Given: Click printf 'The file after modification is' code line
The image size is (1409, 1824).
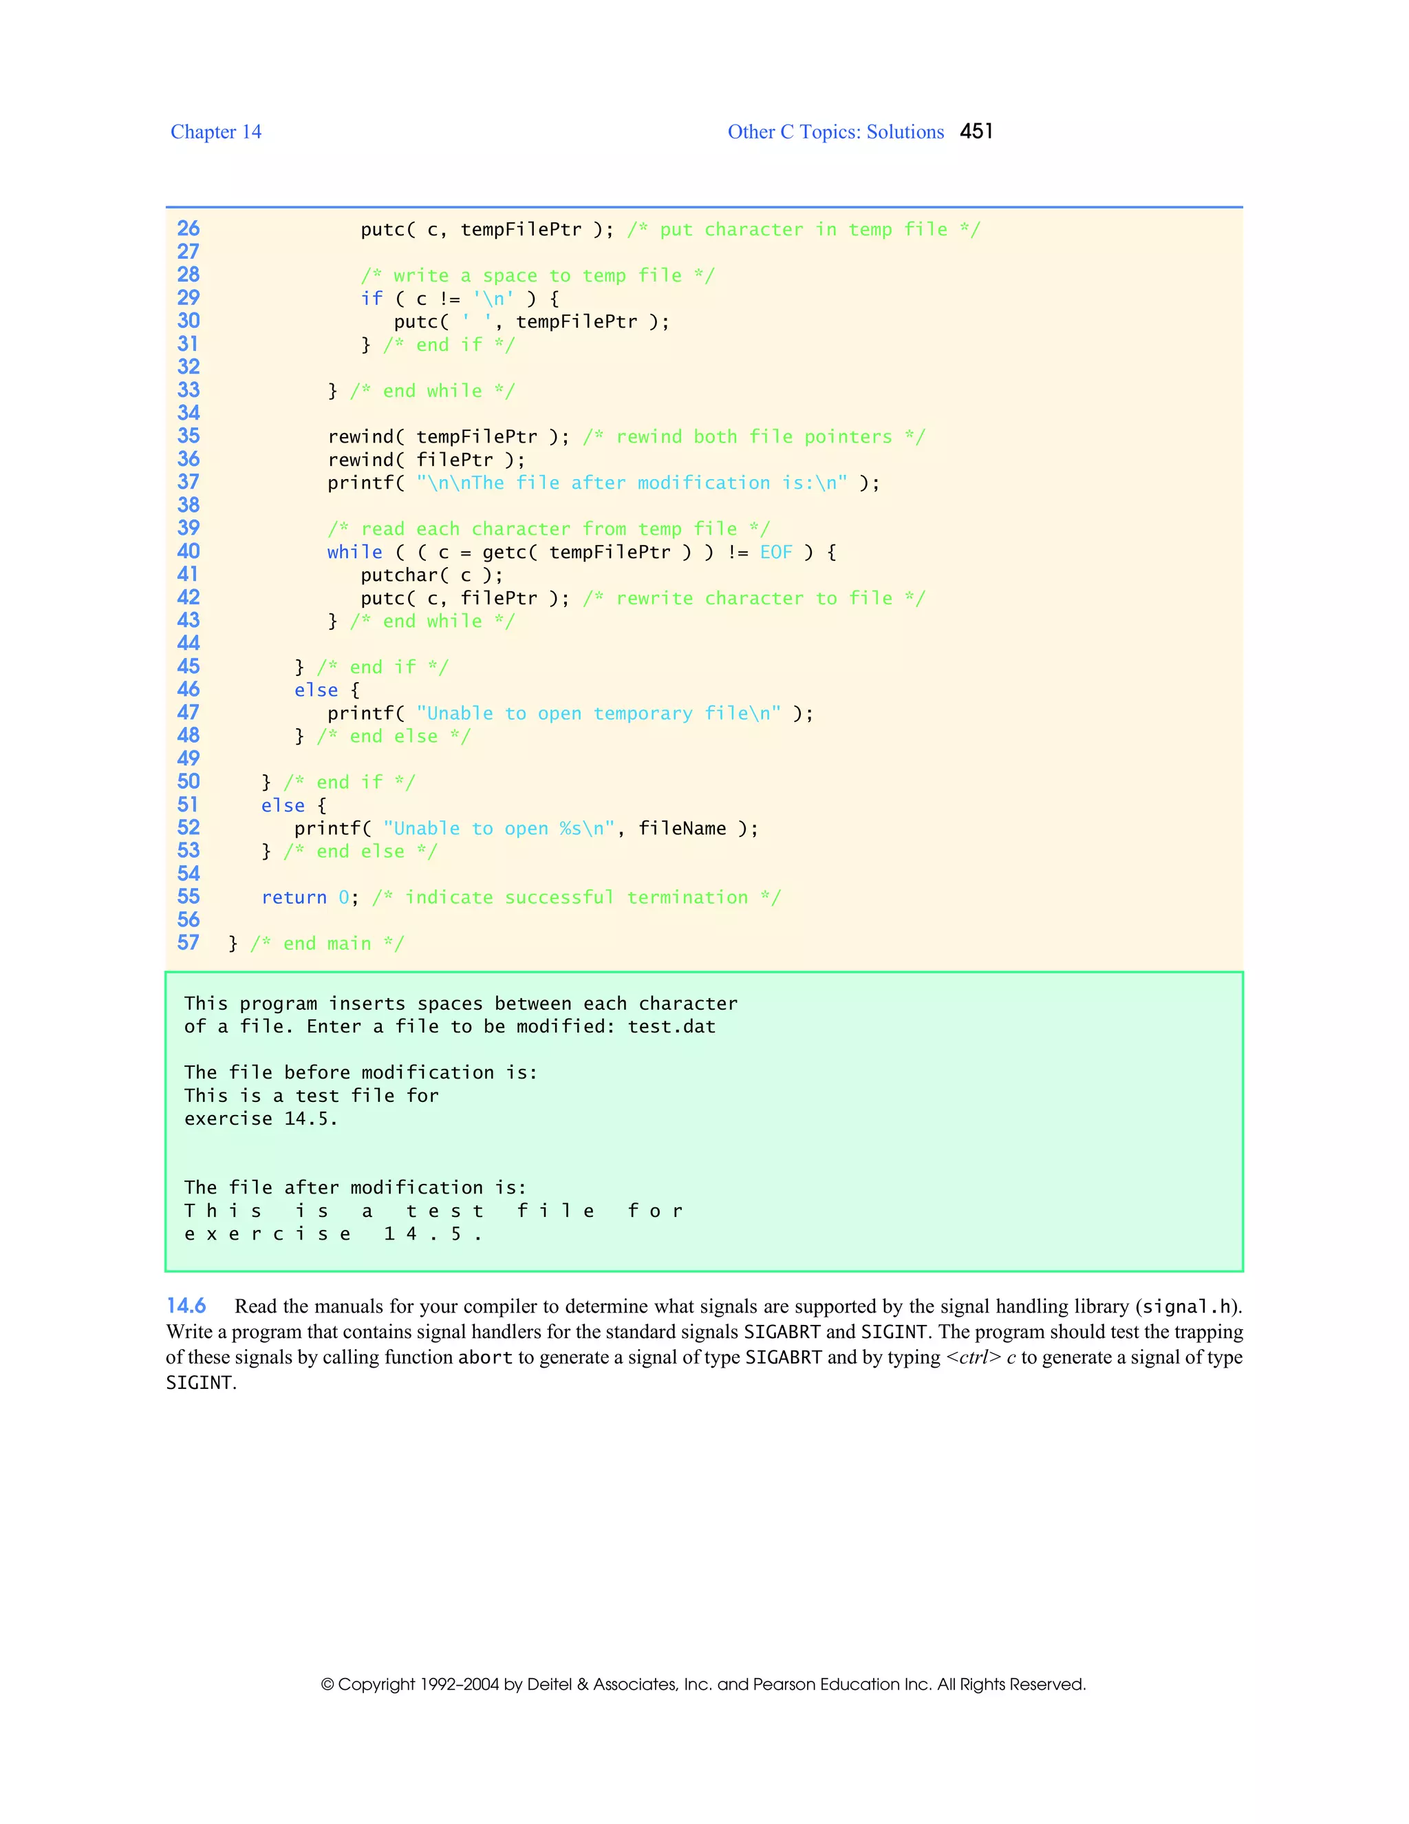Looking at the screenshot, I should click(603, 482).
